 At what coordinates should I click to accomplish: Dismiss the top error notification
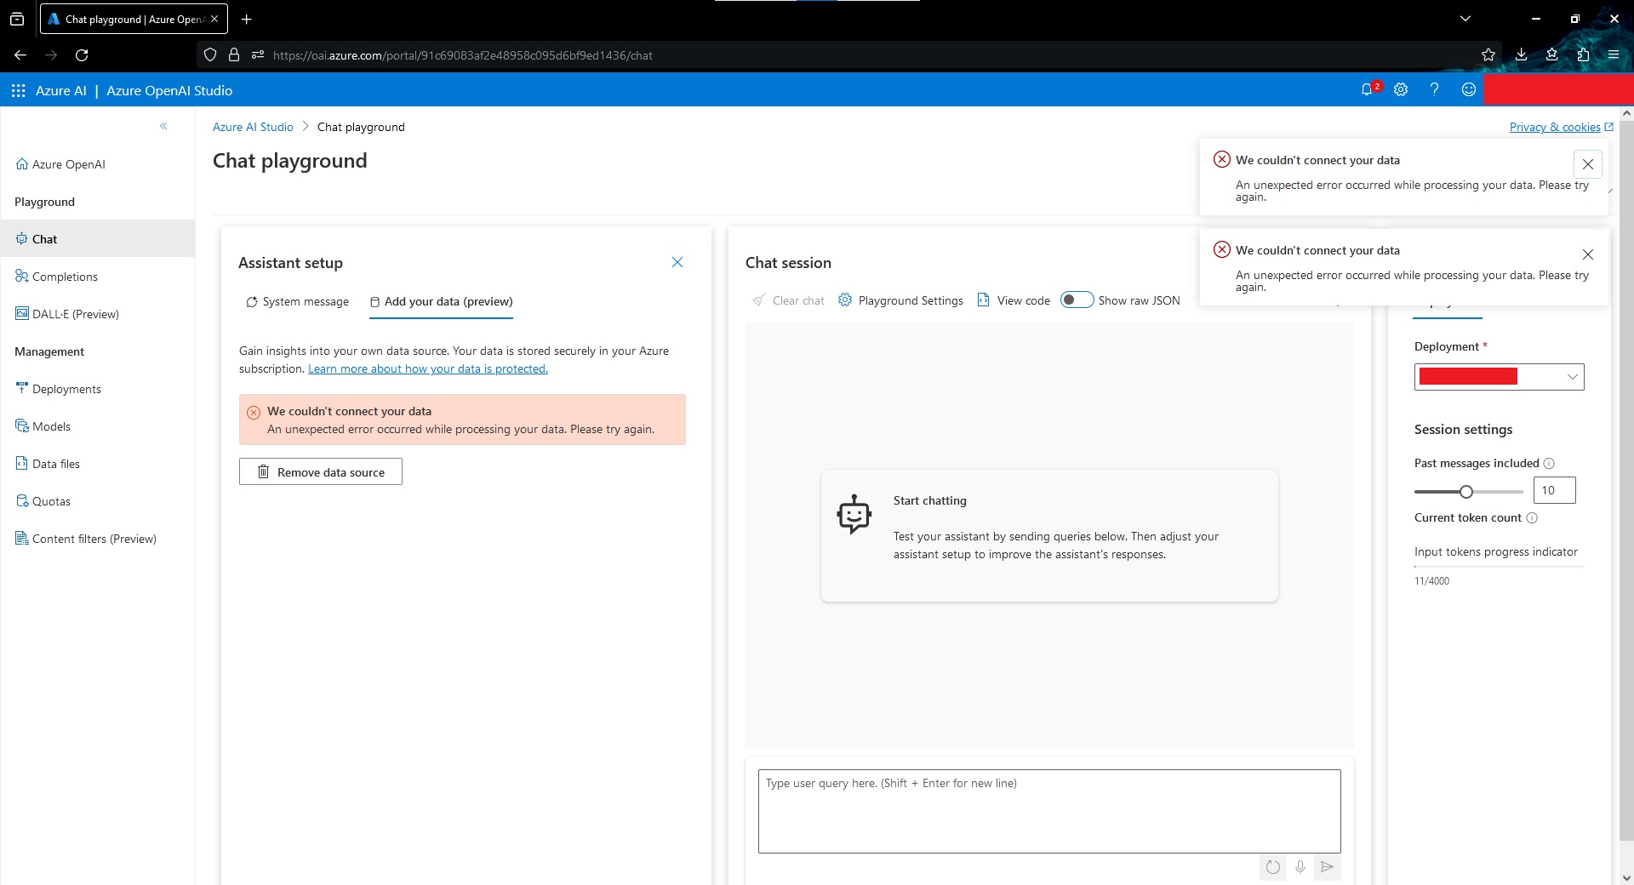pos(1588,164)
